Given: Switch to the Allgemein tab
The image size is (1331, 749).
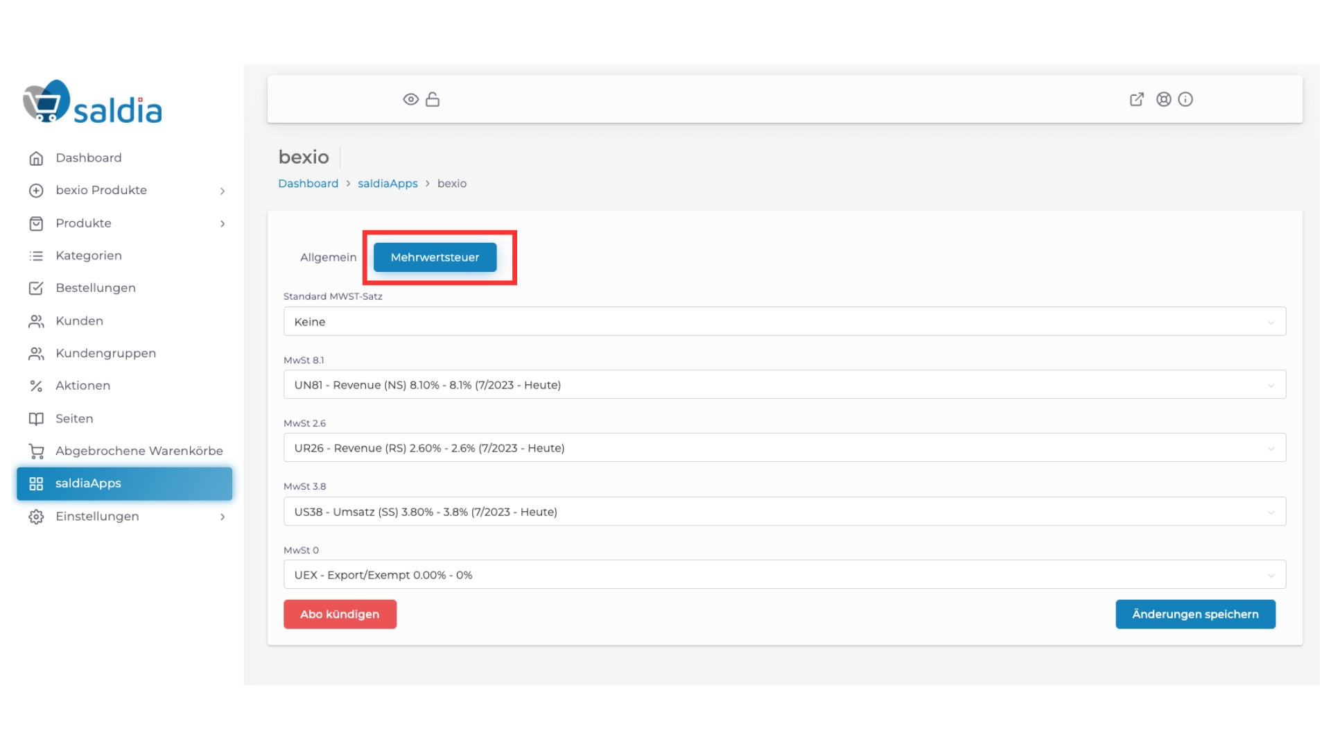Looking at the screenshot, I should pyautogui.click(x=328, y=257).
